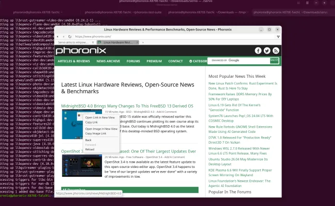Click the Facebook icon in Phoronix header
This screenshot has height=206, width=335.
258,50
